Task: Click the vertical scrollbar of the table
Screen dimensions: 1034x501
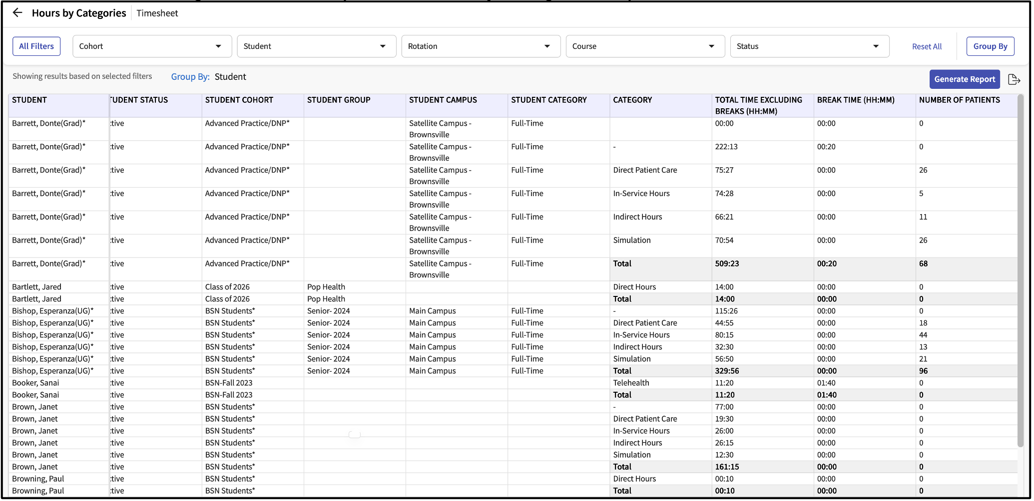Action: tap(1021, 269)
